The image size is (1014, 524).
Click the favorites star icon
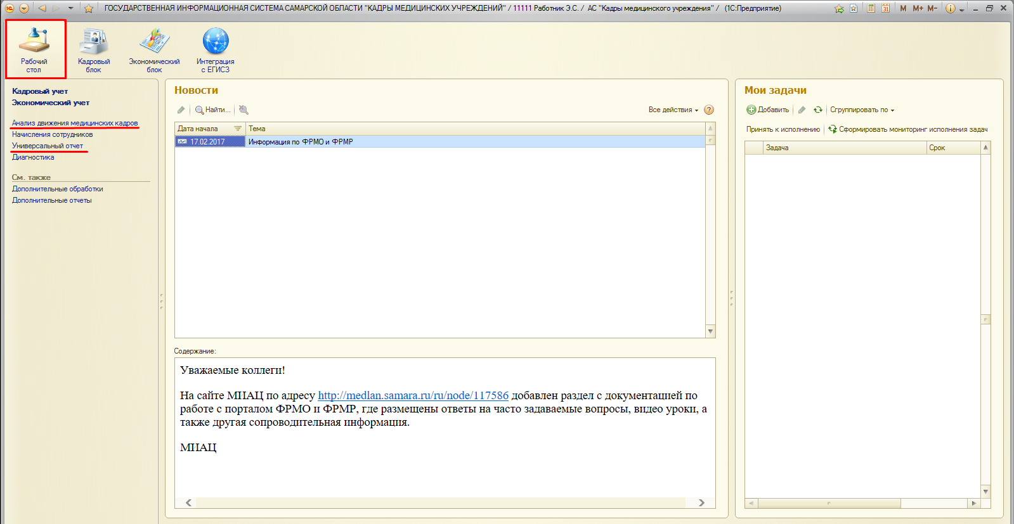(x=89, y=8)
